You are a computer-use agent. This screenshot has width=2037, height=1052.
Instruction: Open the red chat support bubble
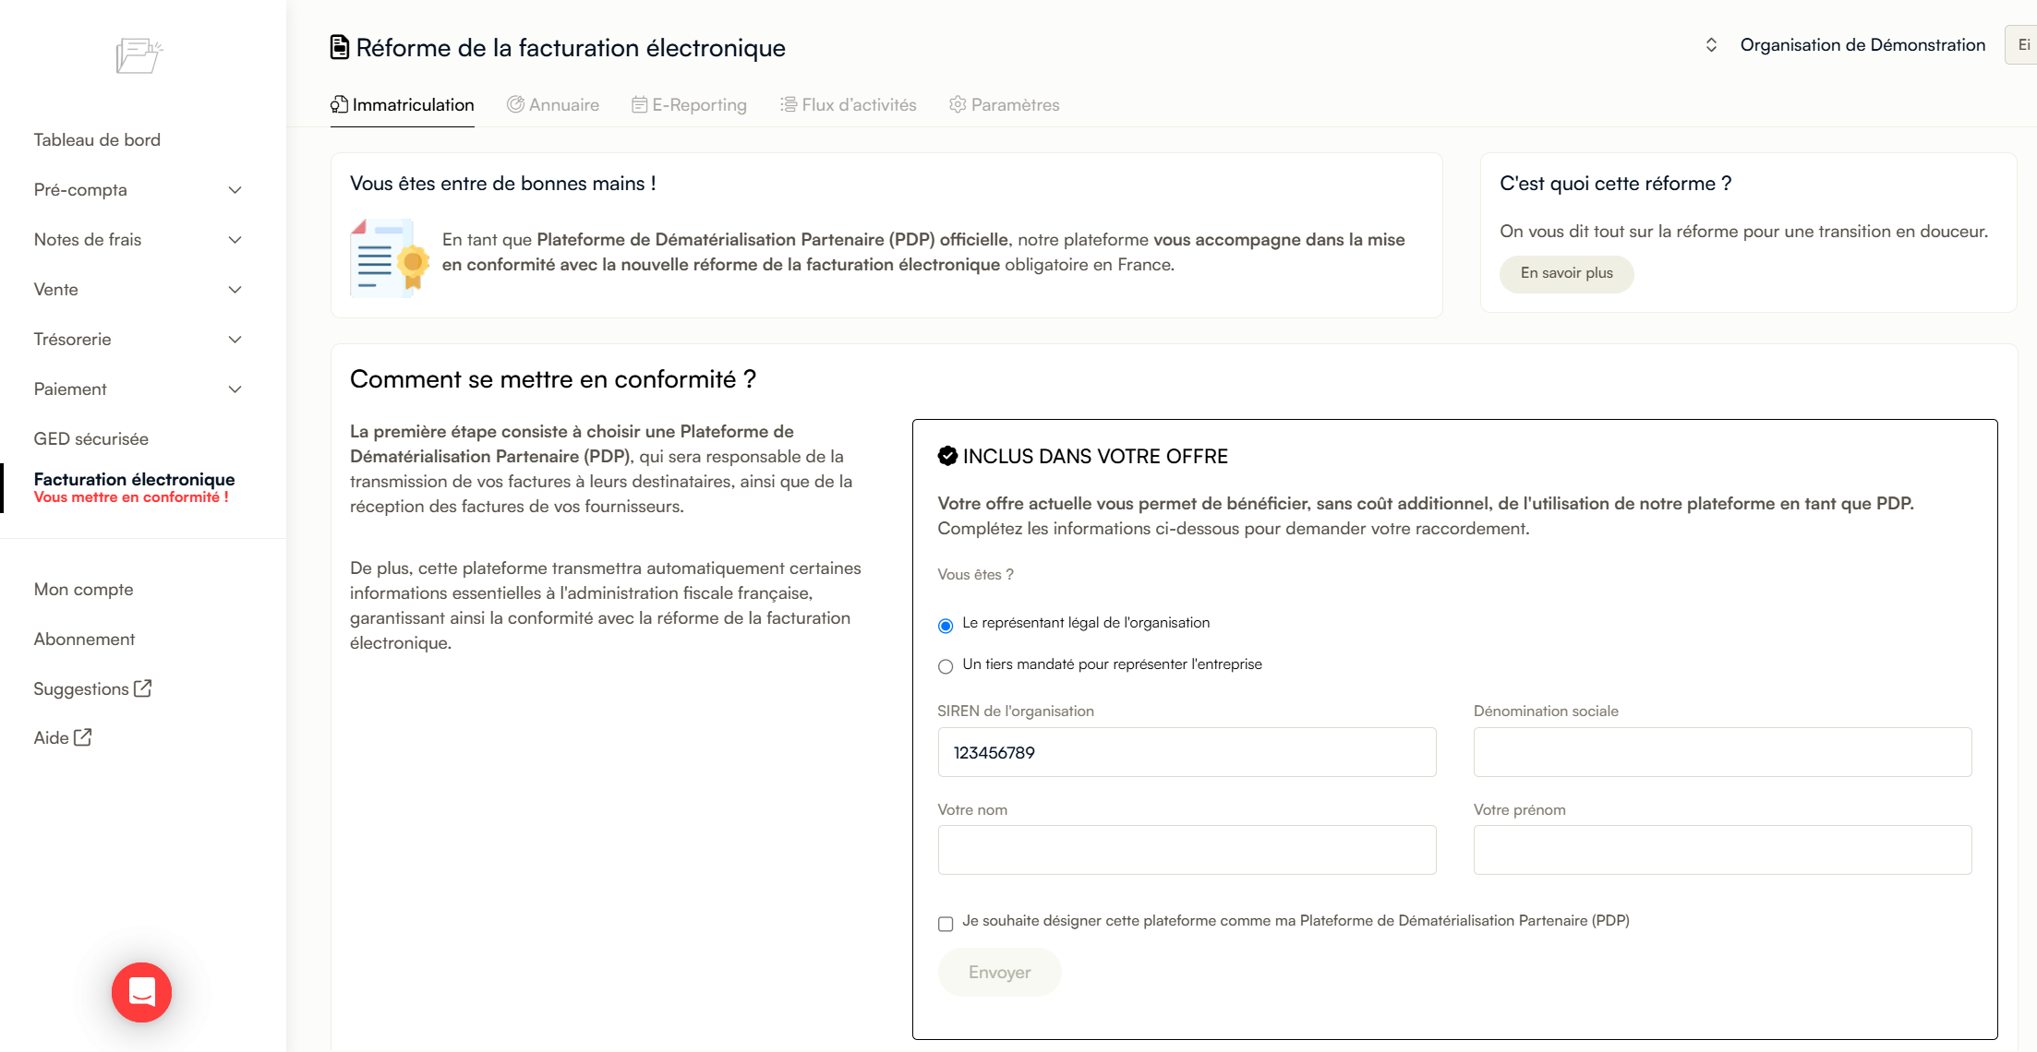pos(141,992)
